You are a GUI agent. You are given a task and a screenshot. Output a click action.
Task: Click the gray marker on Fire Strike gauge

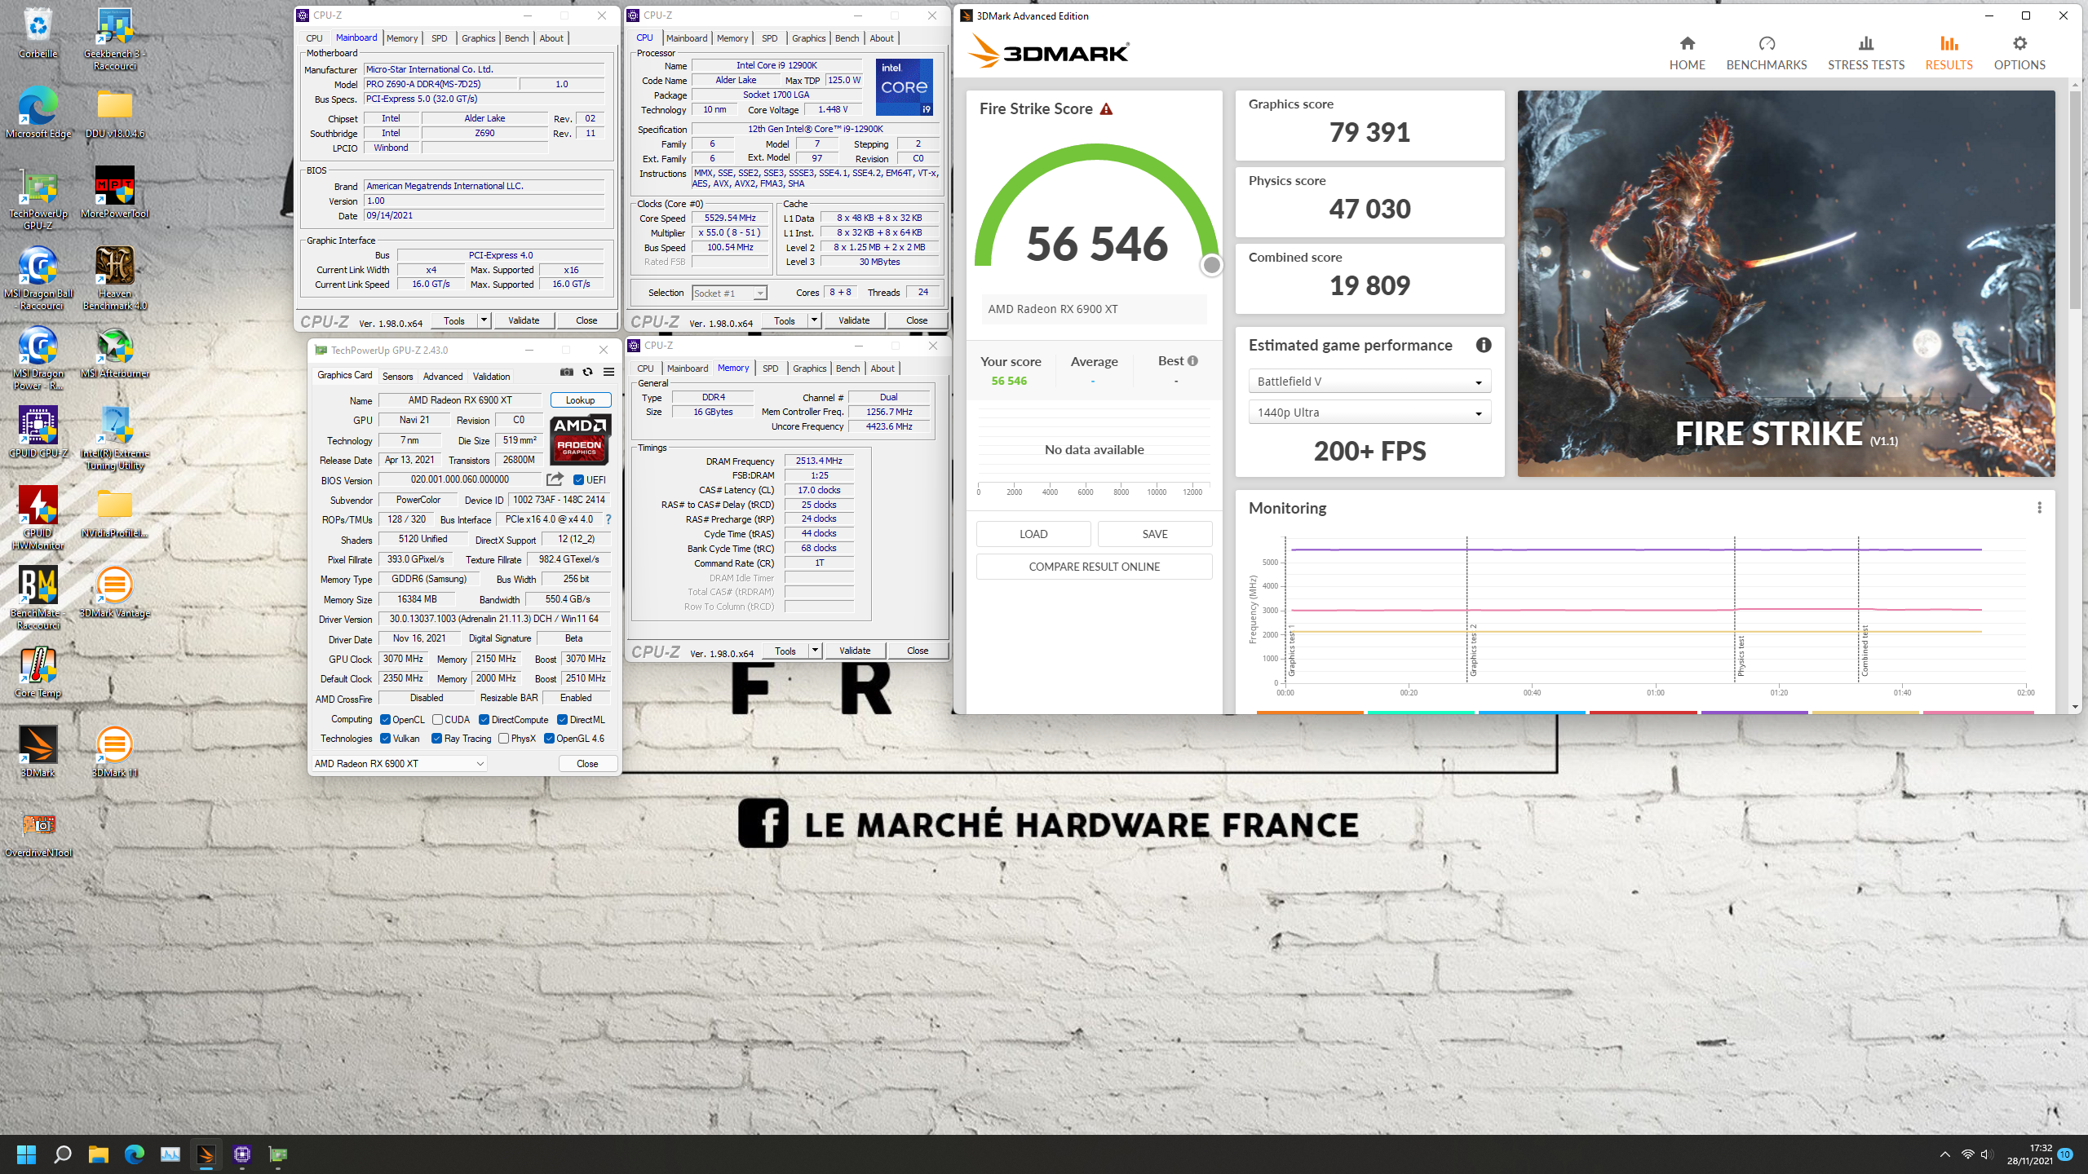tap(1212, 265)
